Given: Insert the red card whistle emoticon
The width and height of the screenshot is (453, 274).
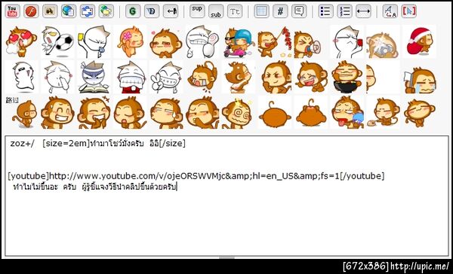Looking at the screenshot, I should tap(347, 41).
